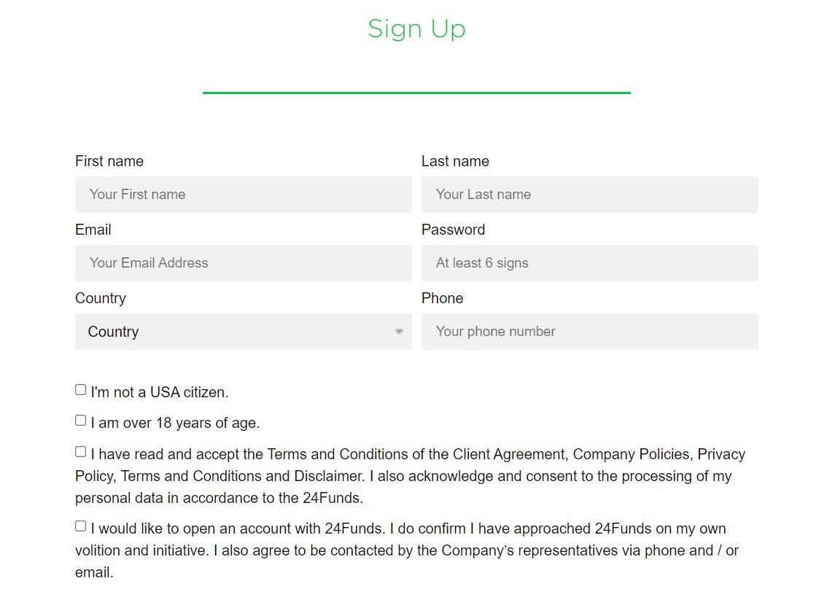The width and height of the screenshot is (835, 597).
Task: Focus the "Your First name" input field
Action: click(243, 195)
